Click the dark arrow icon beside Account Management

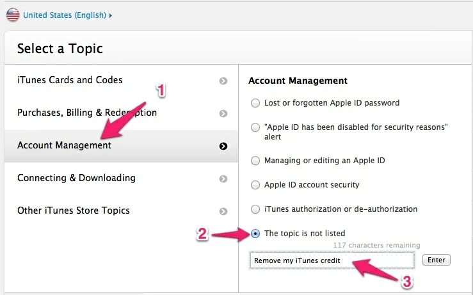pos(223,146)
